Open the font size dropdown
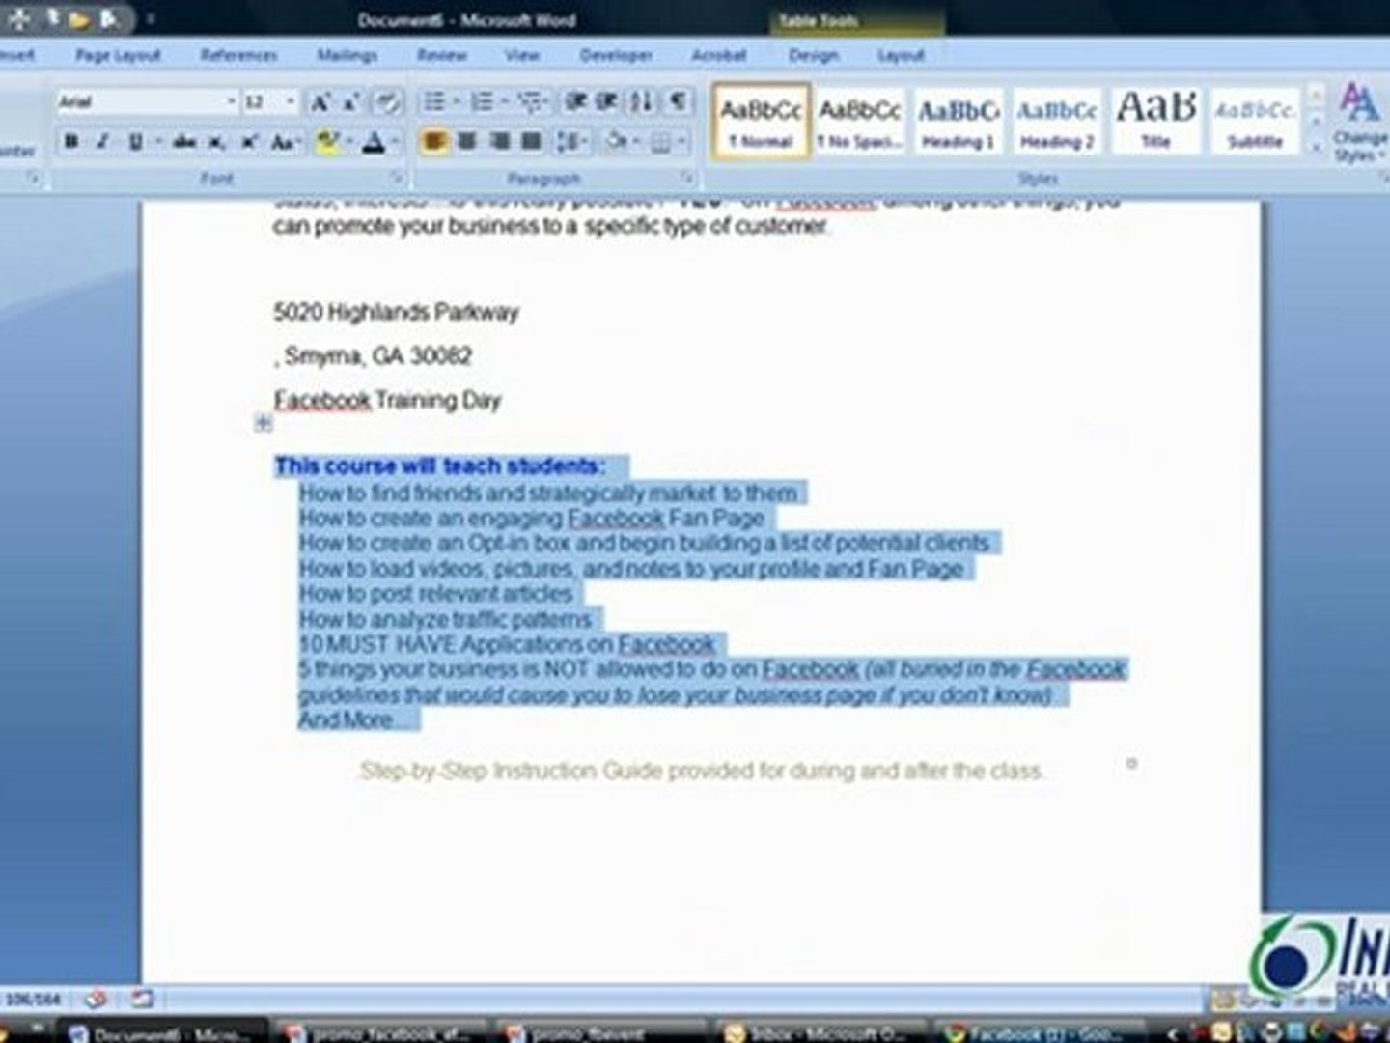The height and width of the screenshot is (1043, 1390). 290,101
